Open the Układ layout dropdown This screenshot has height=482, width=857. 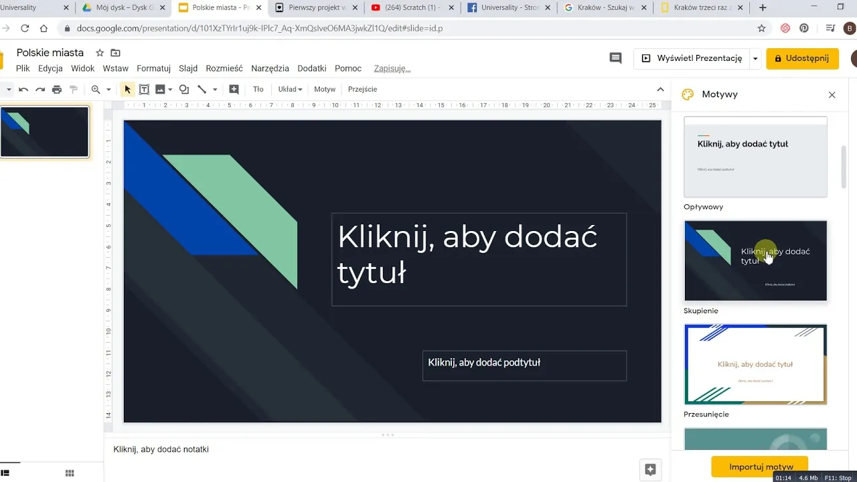(290, 89)
